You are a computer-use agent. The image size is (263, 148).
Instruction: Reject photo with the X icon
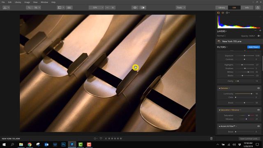coord(106,139)
